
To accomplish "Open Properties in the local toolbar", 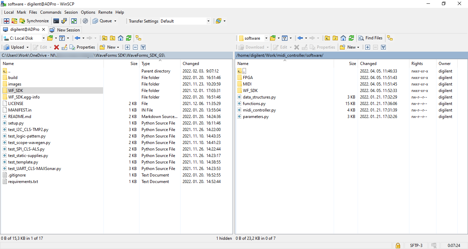I will tap(82, 47).
